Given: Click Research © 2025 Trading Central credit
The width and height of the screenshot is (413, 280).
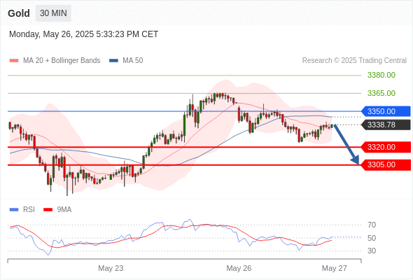Looking at the screenshot, I should 354,61.
